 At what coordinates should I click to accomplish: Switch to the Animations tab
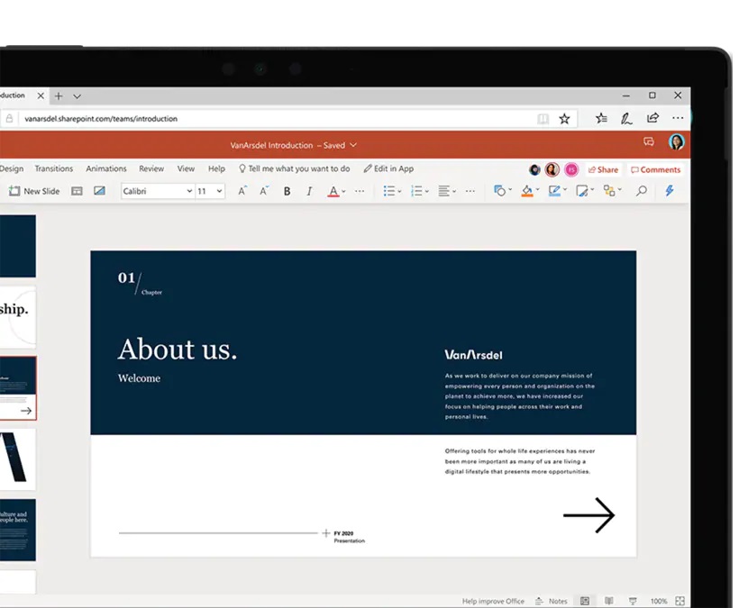106,168
